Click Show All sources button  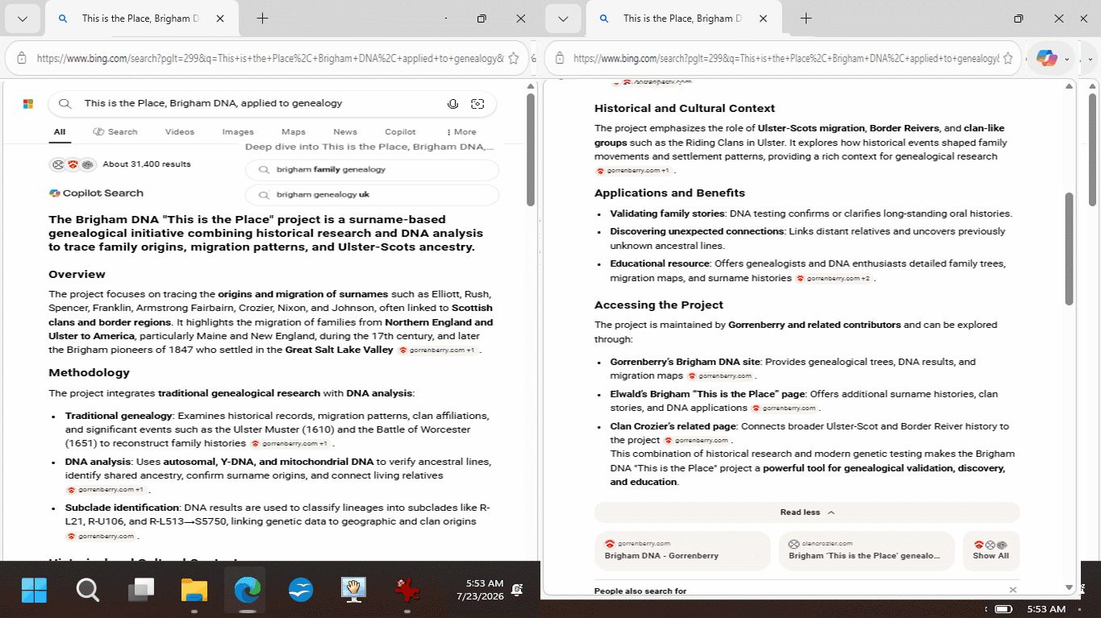[990, 550]
